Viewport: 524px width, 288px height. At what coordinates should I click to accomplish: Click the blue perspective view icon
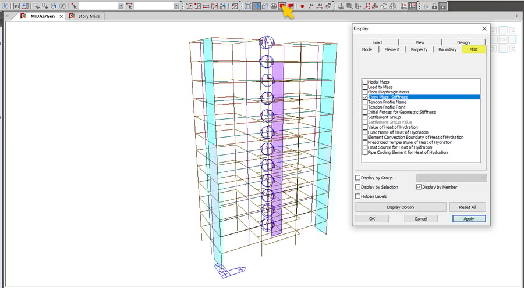pyautogui.click(x=257, y=6)
